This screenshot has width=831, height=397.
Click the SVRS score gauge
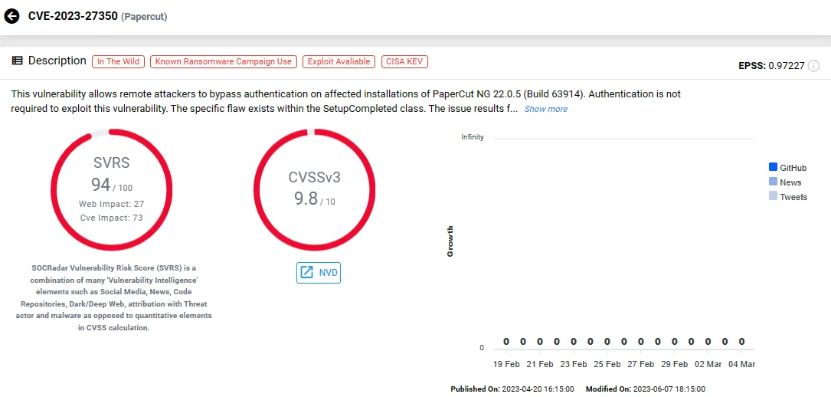pos(111,189)
